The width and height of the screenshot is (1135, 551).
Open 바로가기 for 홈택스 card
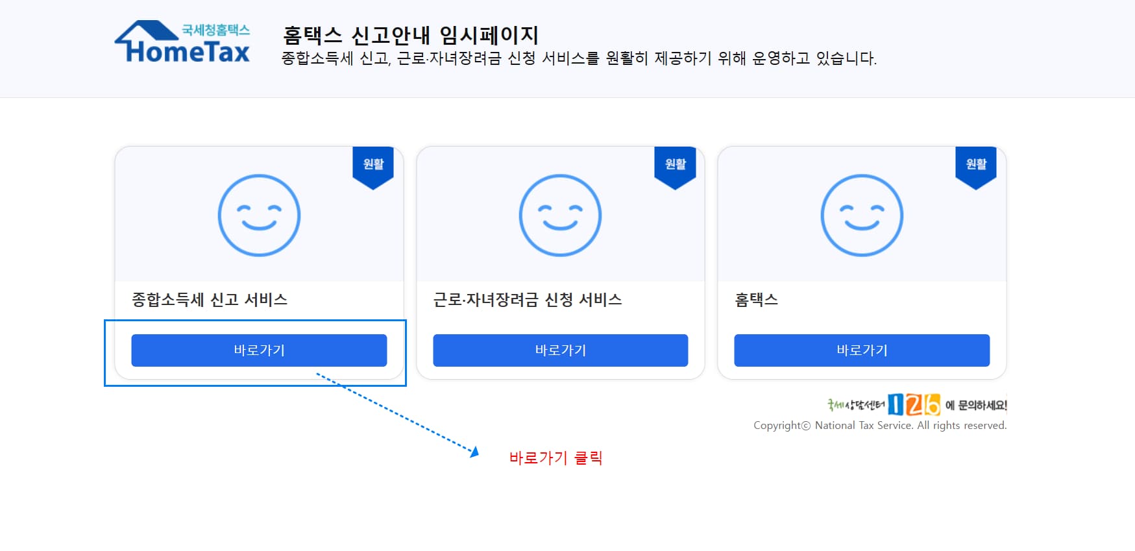coord(862,350)
